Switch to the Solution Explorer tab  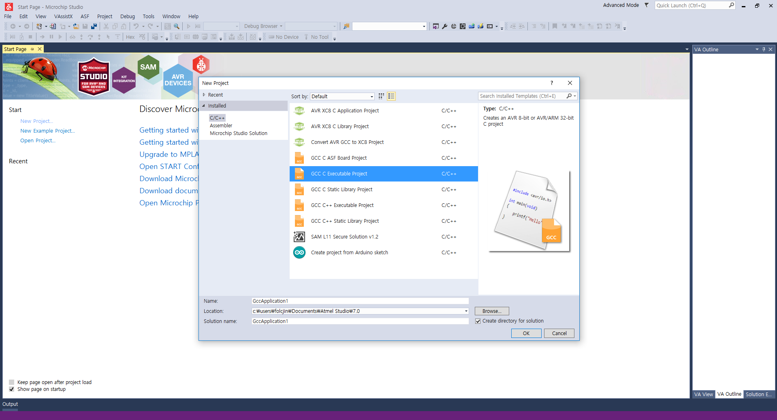click(758, 395)
